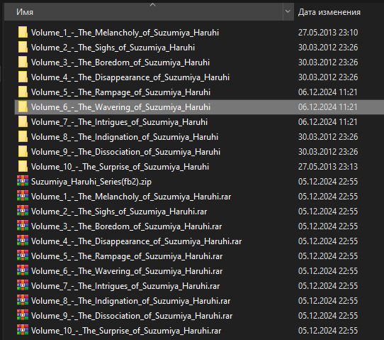Viewport: 384px width, 340px height.
Task: Select Volume_7_-_The_Intrigues_of_Suzumiya_Haruhi folder name
Action: 119,122
